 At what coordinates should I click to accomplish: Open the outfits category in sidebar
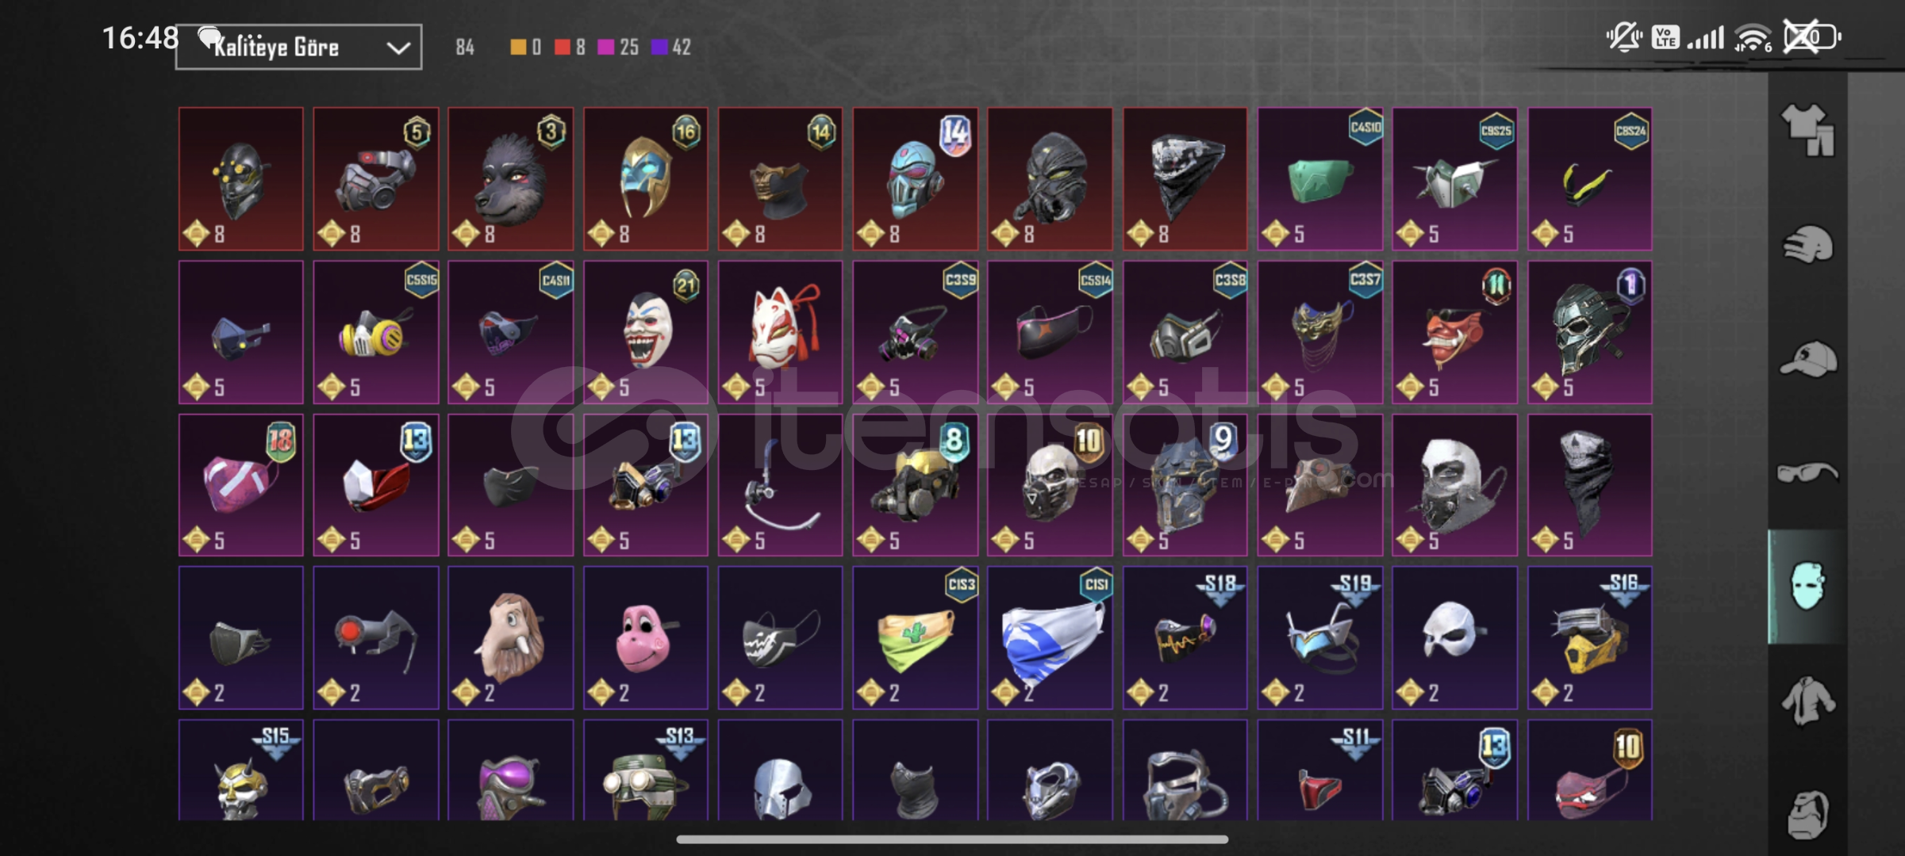pyautogui.click(x=1807, y=130)
